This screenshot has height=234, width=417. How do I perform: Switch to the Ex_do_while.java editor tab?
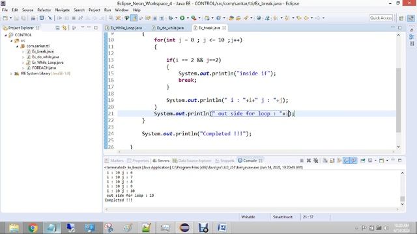(x=168, y=28)
